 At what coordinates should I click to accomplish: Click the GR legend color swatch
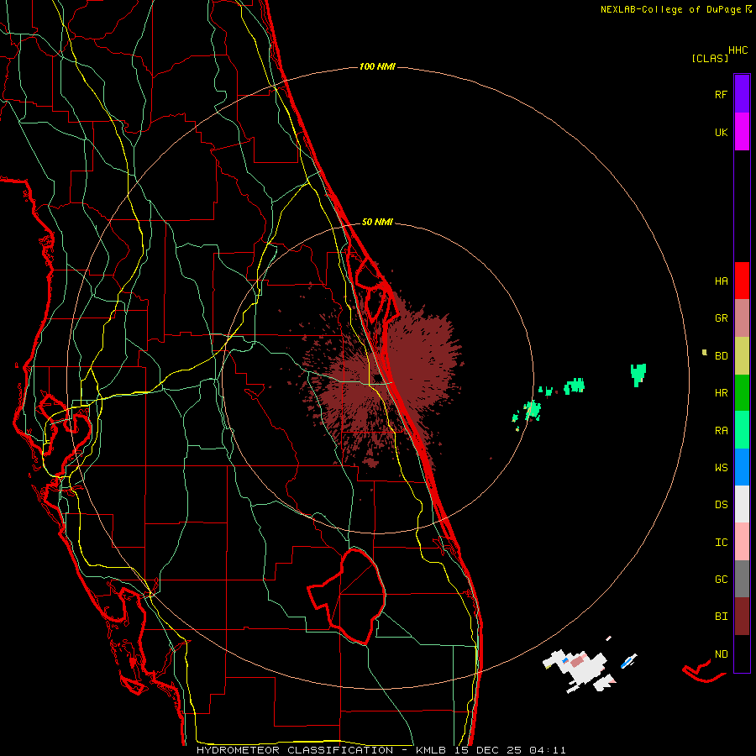742,318
